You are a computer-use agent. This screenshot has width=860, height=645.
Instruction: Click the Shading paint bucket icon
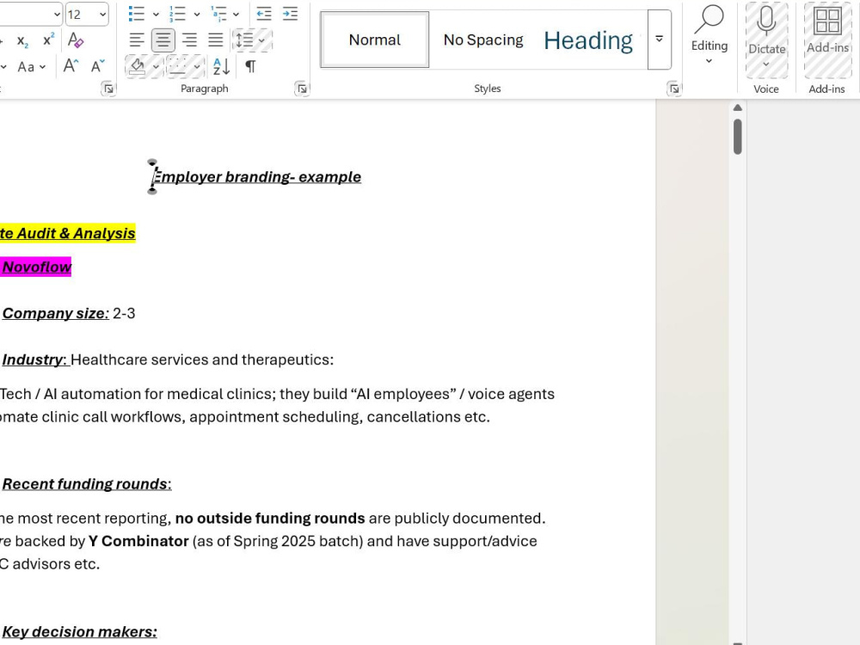click(x=138, y=66)
